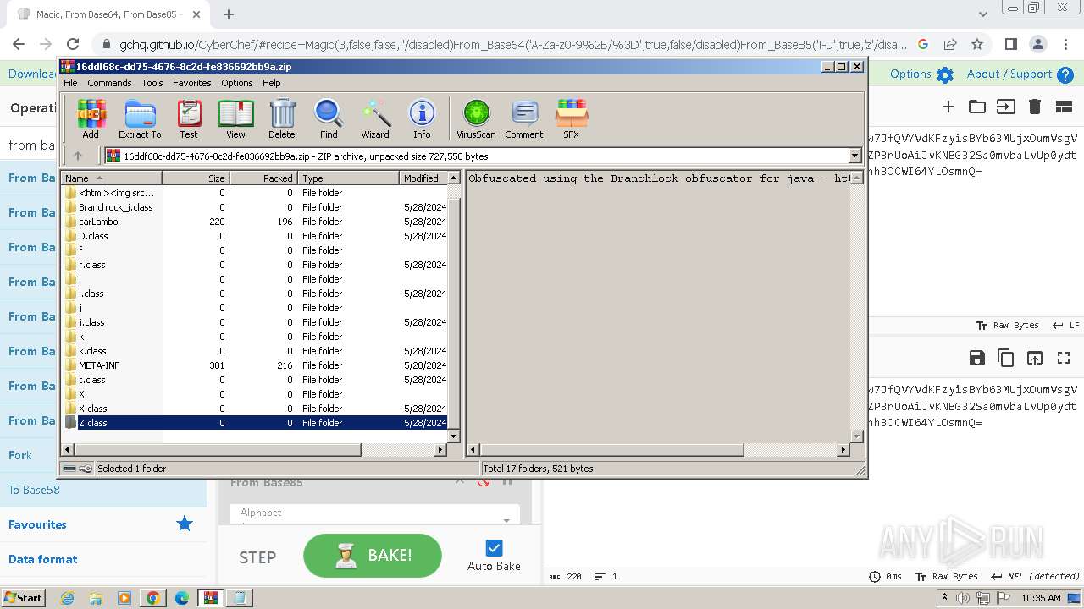Click the CyberChef Options gear icon
Viewport: 1084px width, 609px height.
(x=945, y=74)
